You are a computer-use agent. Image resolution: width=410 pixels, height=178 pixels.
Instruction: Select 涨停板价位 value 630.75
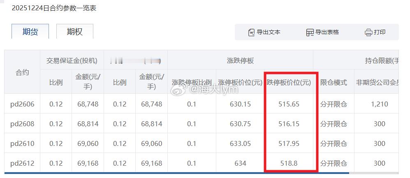coord(240,124)
